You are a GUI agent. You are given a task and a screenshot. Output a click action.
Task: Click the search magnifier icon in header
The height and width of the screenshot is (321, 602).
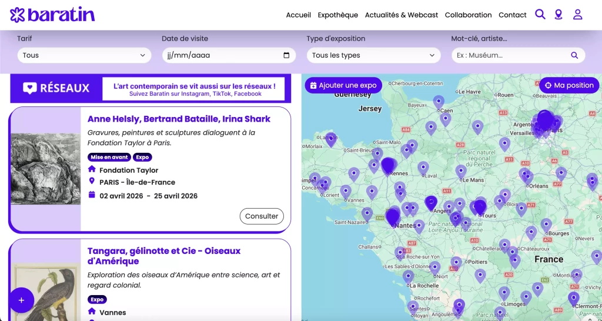click(540, 15)
